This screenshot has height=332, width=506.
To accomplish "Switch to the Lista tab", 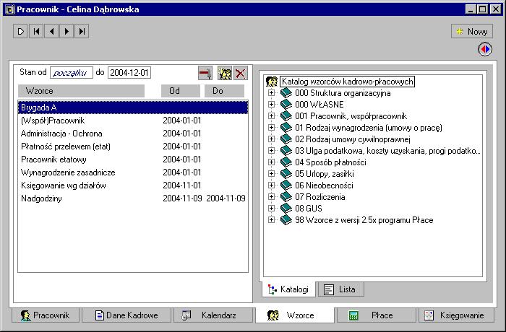I will (x=341, y=289).
